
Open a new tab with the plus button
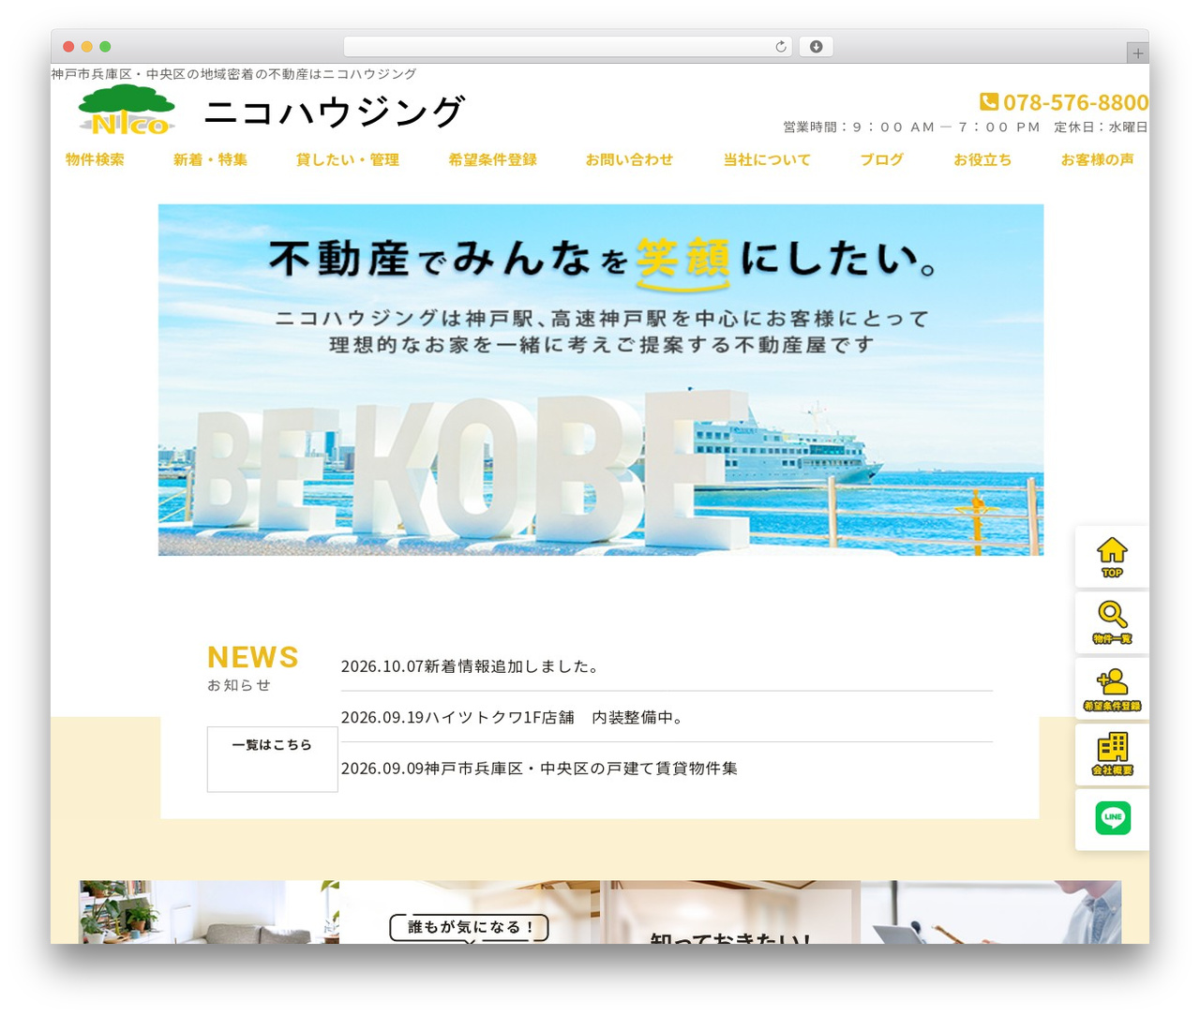pyautogui.click(x=1137, y=53)
